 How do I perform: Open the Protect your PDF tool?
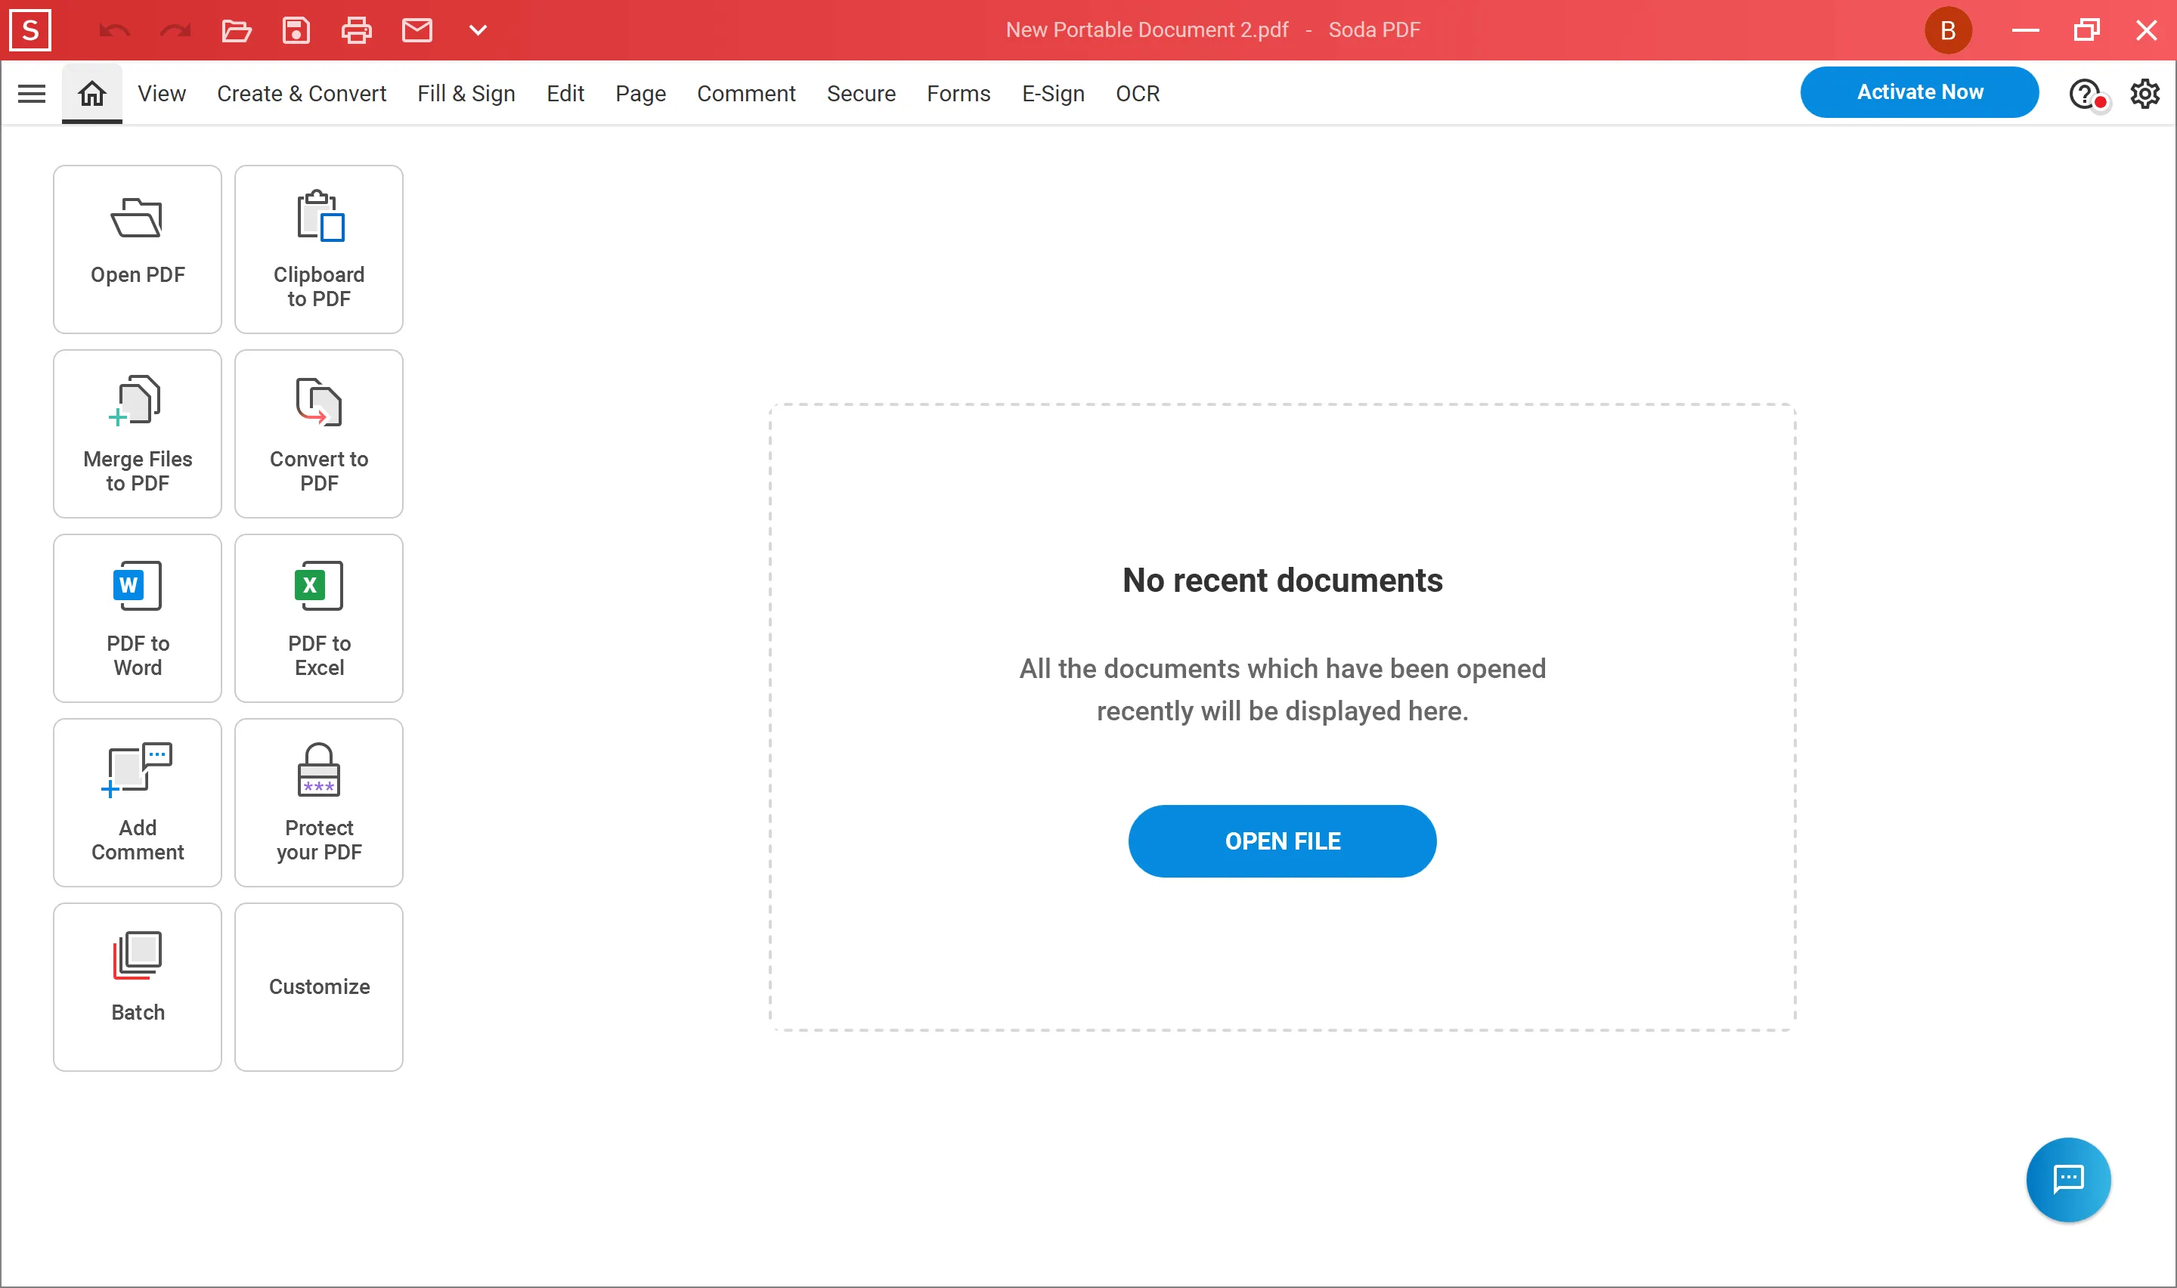click(x=317, y=802)
